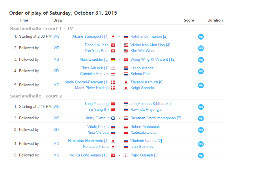Open VS icon for Zwiebler vs Wong match

coord(201,60)
